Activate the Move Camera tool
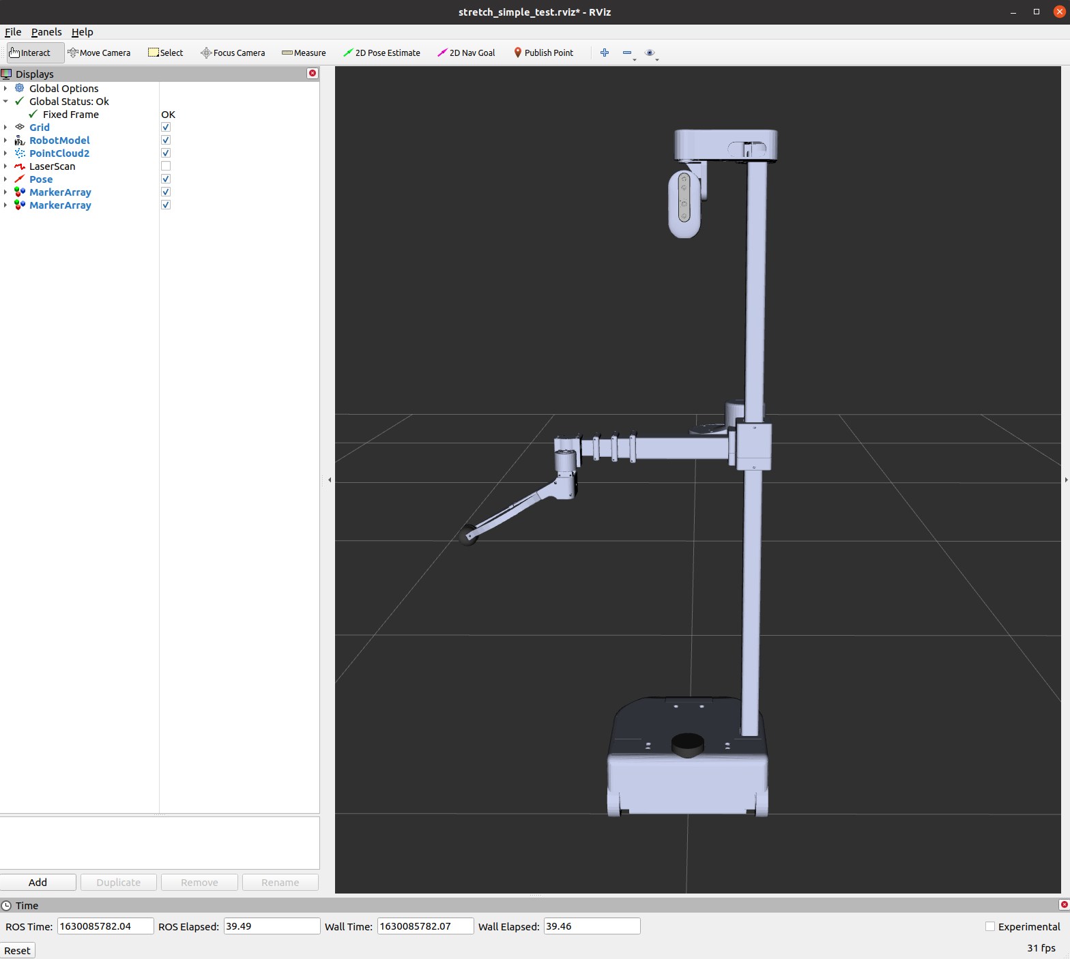The image size is (1070, 959). click(x=99, y=53)
